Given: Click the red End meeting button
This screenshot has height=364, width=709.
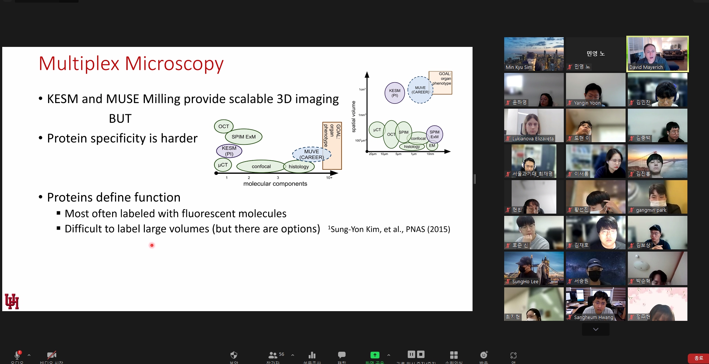Looking at the screenshot, I should (x=698, y=358).
